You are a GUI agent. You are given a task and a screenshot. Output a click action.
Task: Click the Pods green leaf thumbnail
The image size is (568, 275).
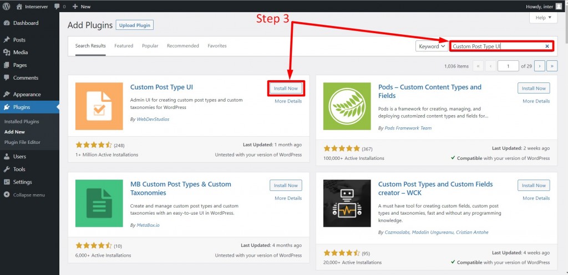[x=347, y=106]
